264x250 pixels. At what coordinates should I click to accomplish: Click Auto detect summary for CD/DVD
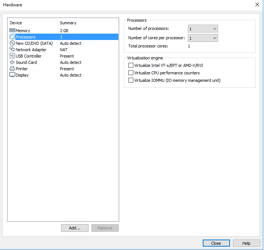[x=71, y=43]
